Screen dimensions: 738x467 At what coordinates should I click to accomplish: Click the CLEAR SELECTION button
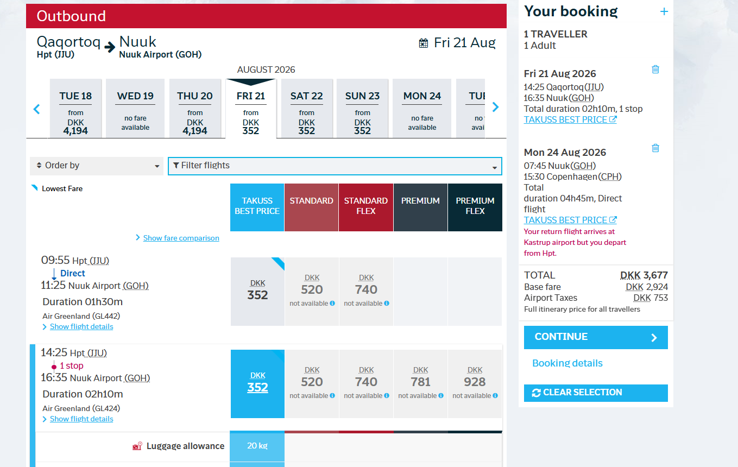tap(595, 393)
